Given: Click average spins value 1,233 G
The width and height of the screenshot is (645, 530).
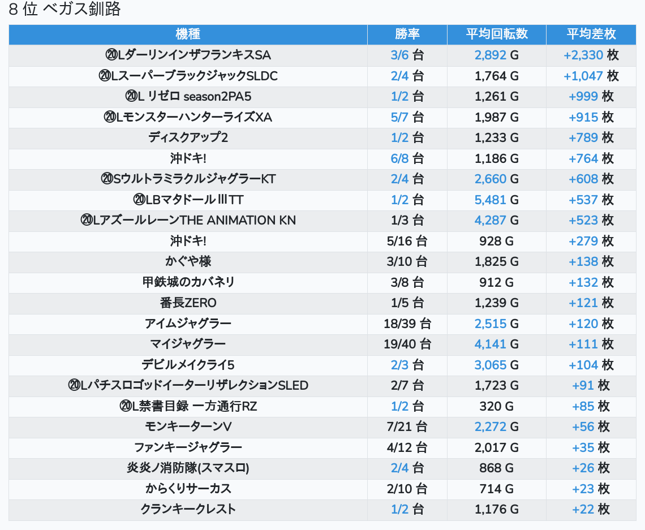Looking at the screenshot, I should (497, 138).
